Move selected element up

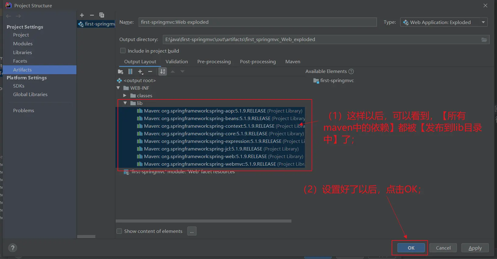173,71
